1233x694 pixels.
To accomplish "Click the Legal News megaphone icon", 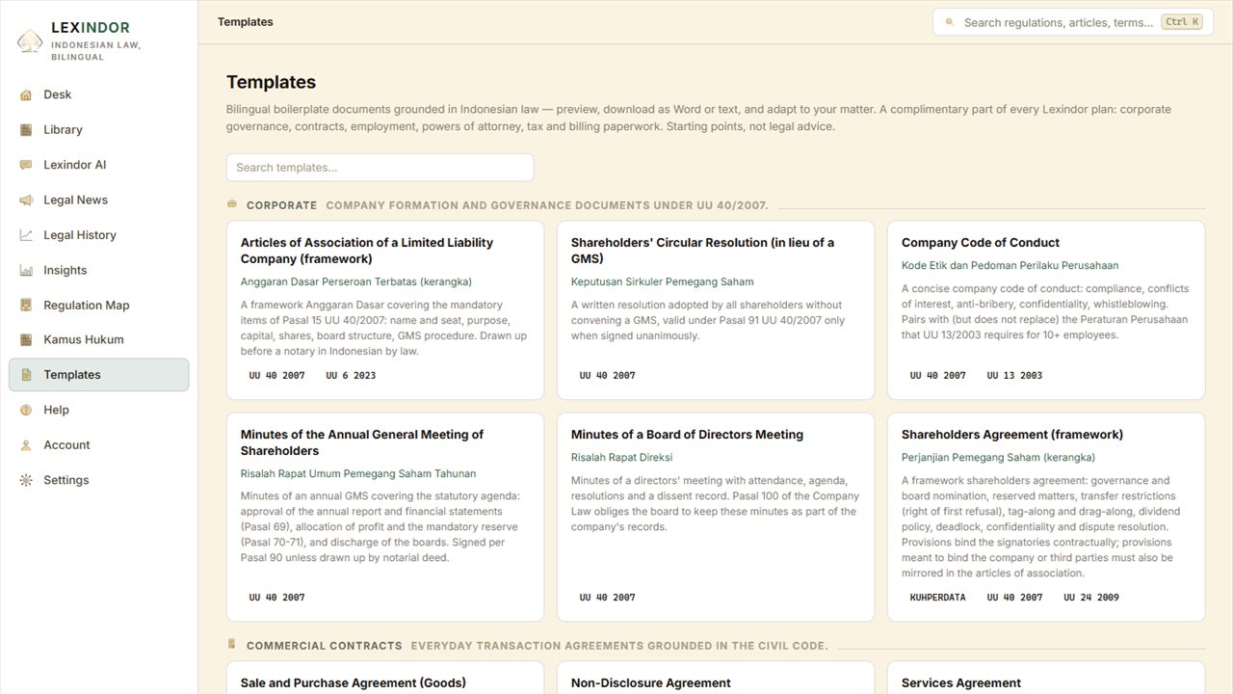I will [26, 200].
